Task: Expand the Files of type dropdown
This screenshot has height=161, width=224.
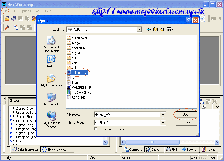Action: click(163, 123)
